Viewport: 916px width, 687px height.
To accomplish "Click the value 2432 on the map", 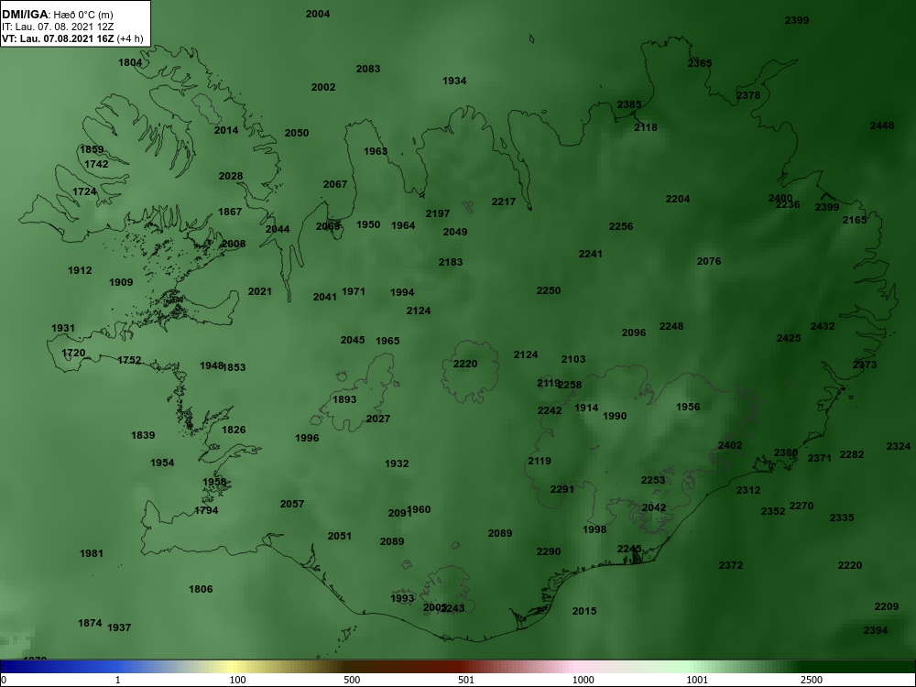I will pyautogui.click(x=823, y=327).
